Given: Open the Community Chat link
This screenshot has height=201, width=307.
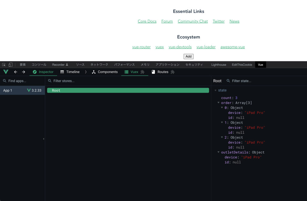Looking at the screenshot, I should (193, 21).
